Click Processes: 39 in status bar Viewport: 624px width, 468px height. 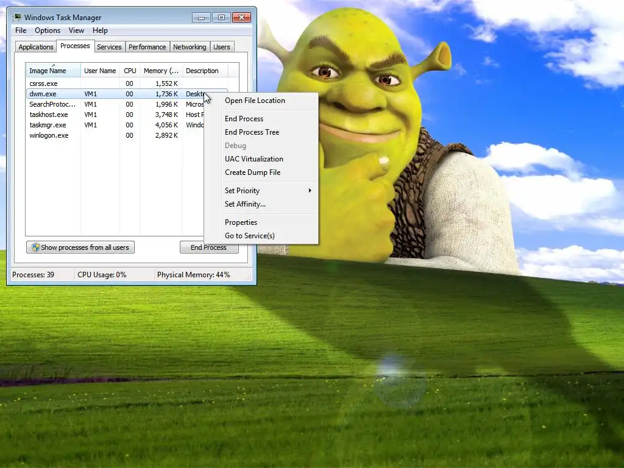(33, 275)
